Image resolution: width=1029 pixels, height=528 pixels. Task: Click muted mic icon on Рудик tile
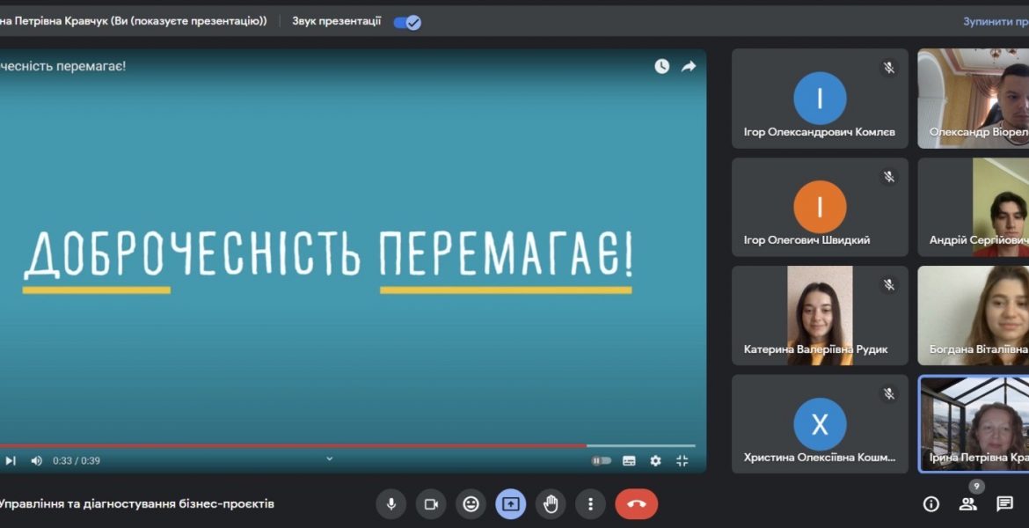coord(888,285)
